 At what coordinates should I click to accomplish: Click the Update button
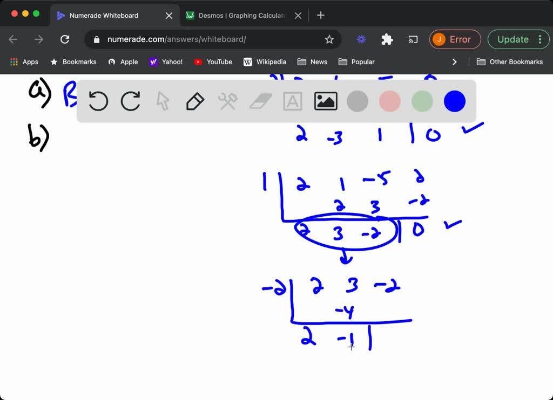514,39
